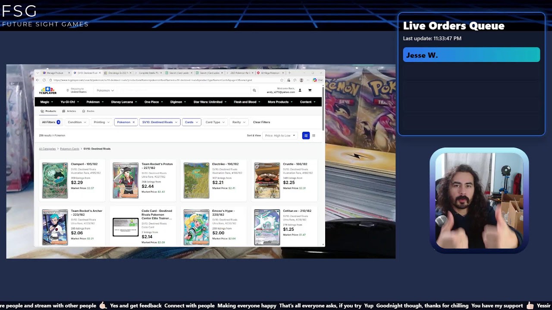Open the account profile icon on TCGplayer
The width and height of the screenshot is (552, 310).
click(x=300, y=90)
